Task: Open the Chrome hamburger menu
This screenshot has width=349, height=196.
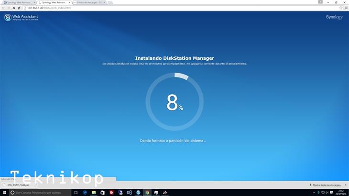Action: pyautogui.click(x=345, y=8)
